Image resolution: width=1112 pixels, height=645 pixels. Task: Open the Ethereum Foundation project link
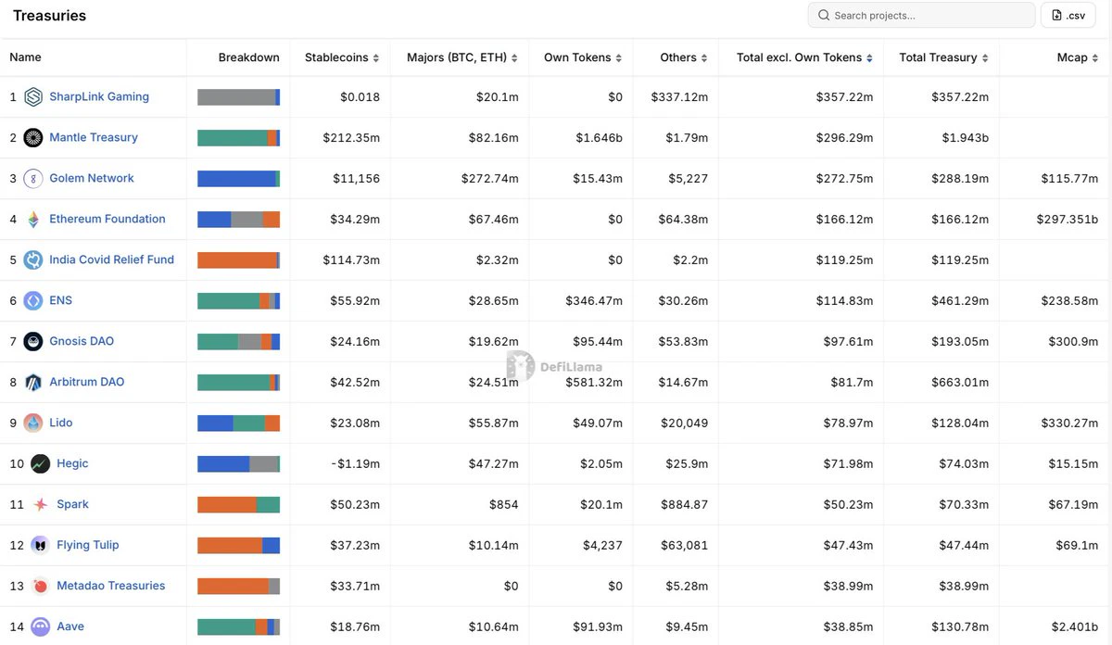(107, 219)
